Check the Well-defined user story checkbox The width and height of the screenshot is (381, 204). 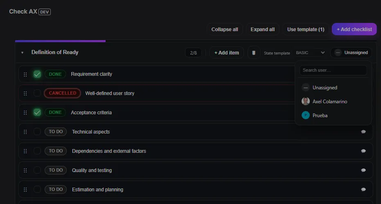pyautogui.click(x=37, y=93)
